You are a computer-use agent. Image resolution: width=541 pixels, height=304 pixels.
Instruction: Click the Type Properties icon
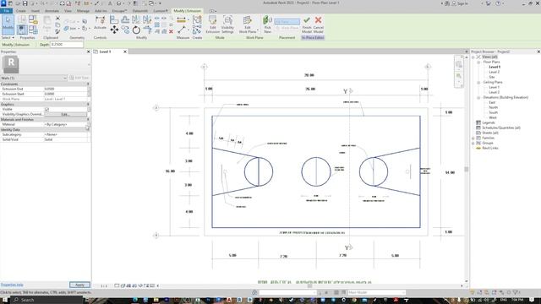(22, 19)
